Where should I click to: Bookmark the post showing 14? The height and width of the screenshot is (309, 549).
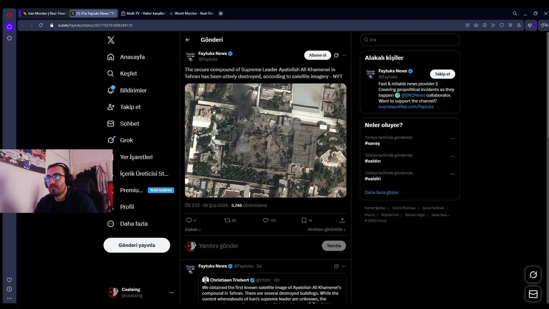click(x=307, y=220)
